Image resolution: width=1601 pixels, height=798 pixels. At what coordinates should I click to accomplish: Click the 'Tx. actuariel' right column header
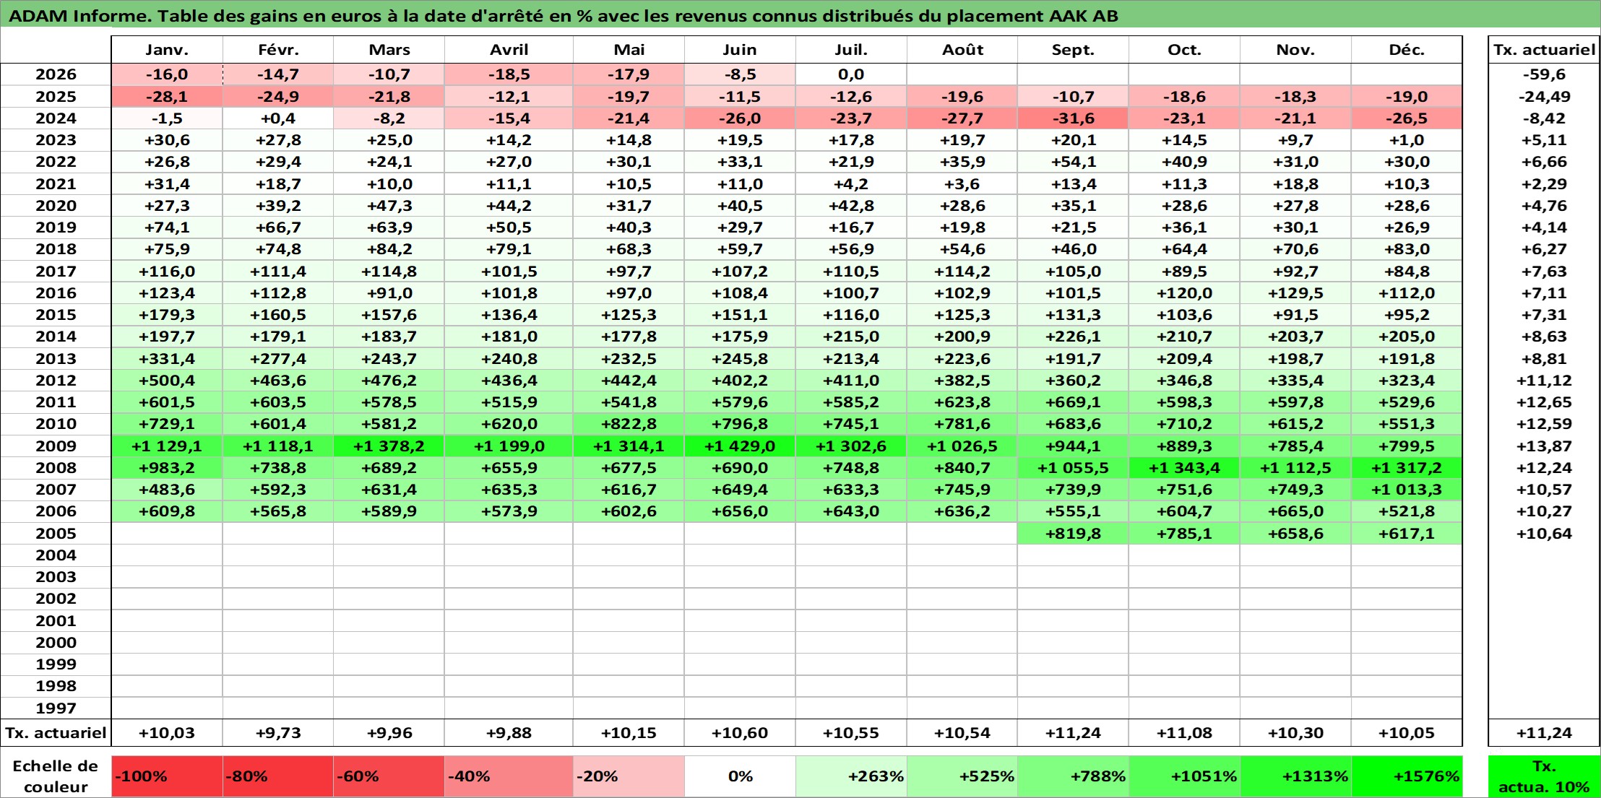coord(1544,50)
